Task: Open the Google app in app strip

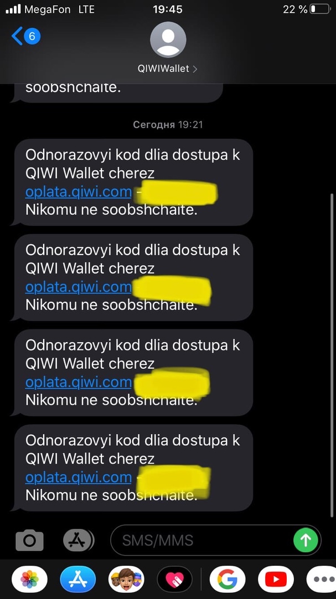Action: pyautogui.click(x=228, y=579)
